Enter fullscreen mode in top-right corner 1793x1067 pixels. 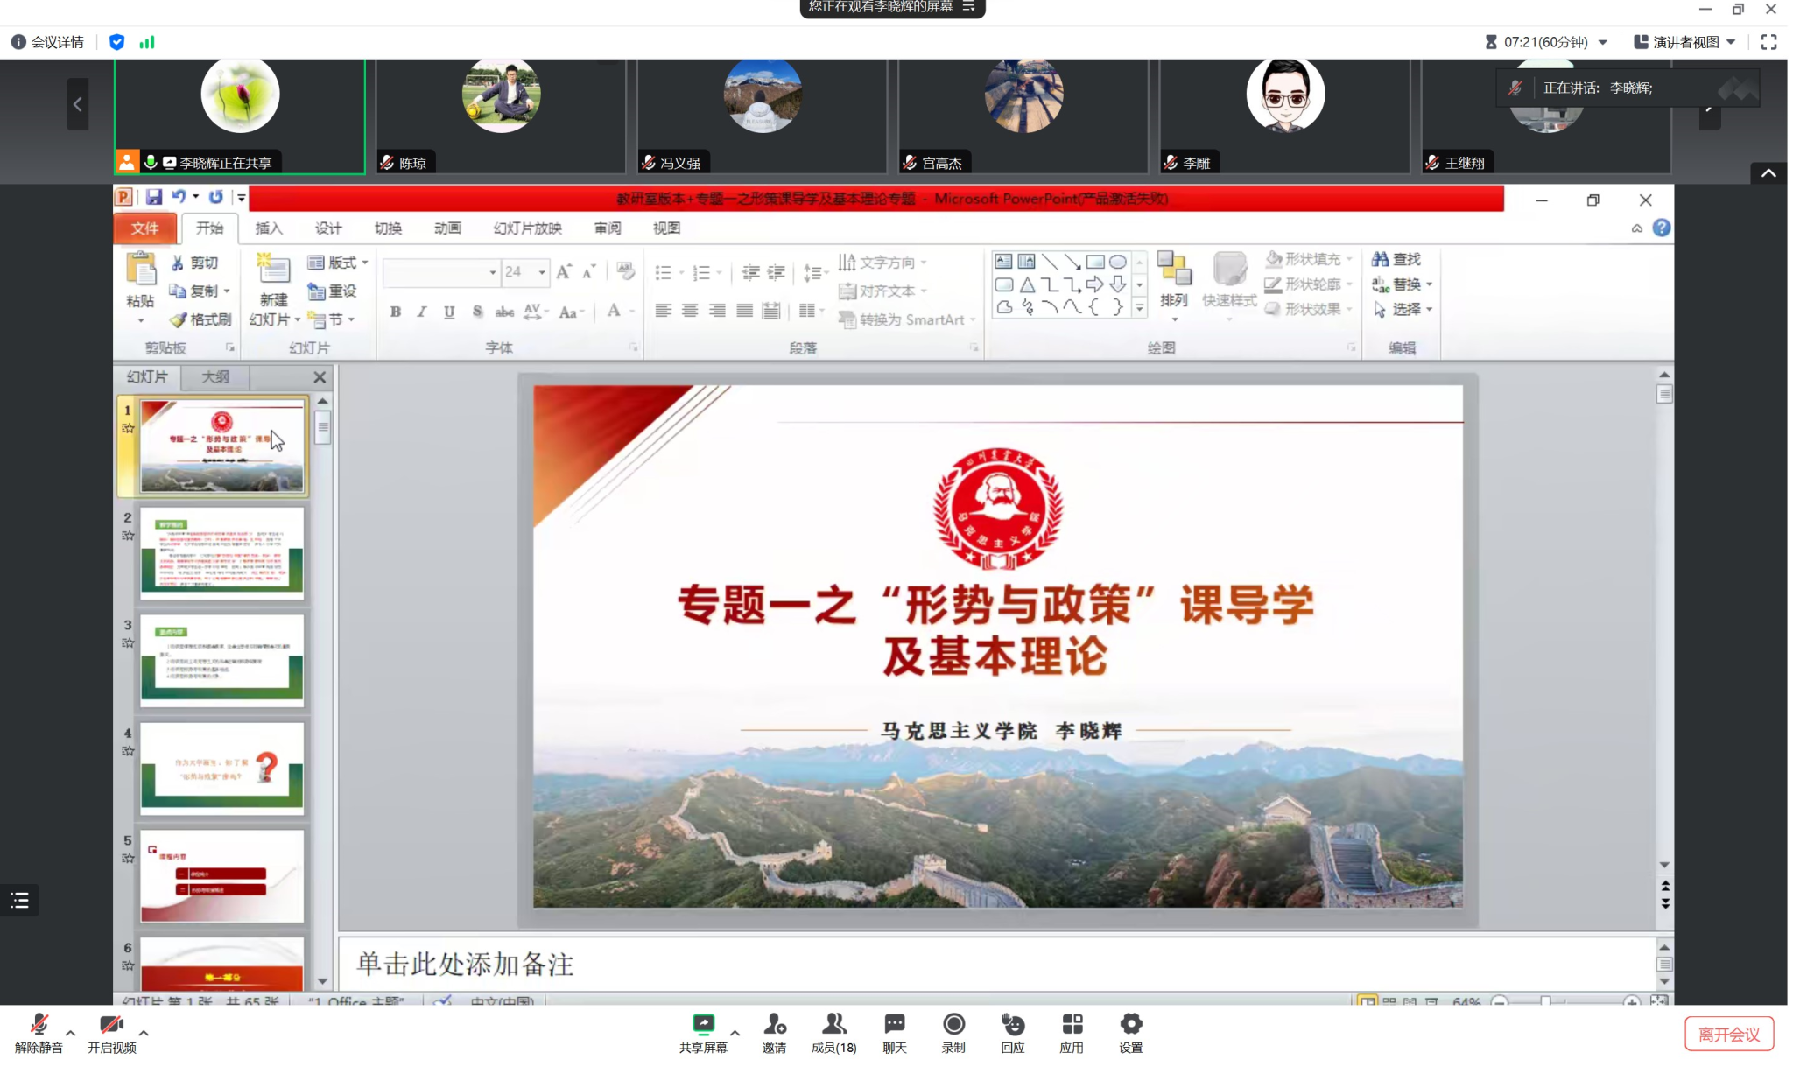(1768, 41)
